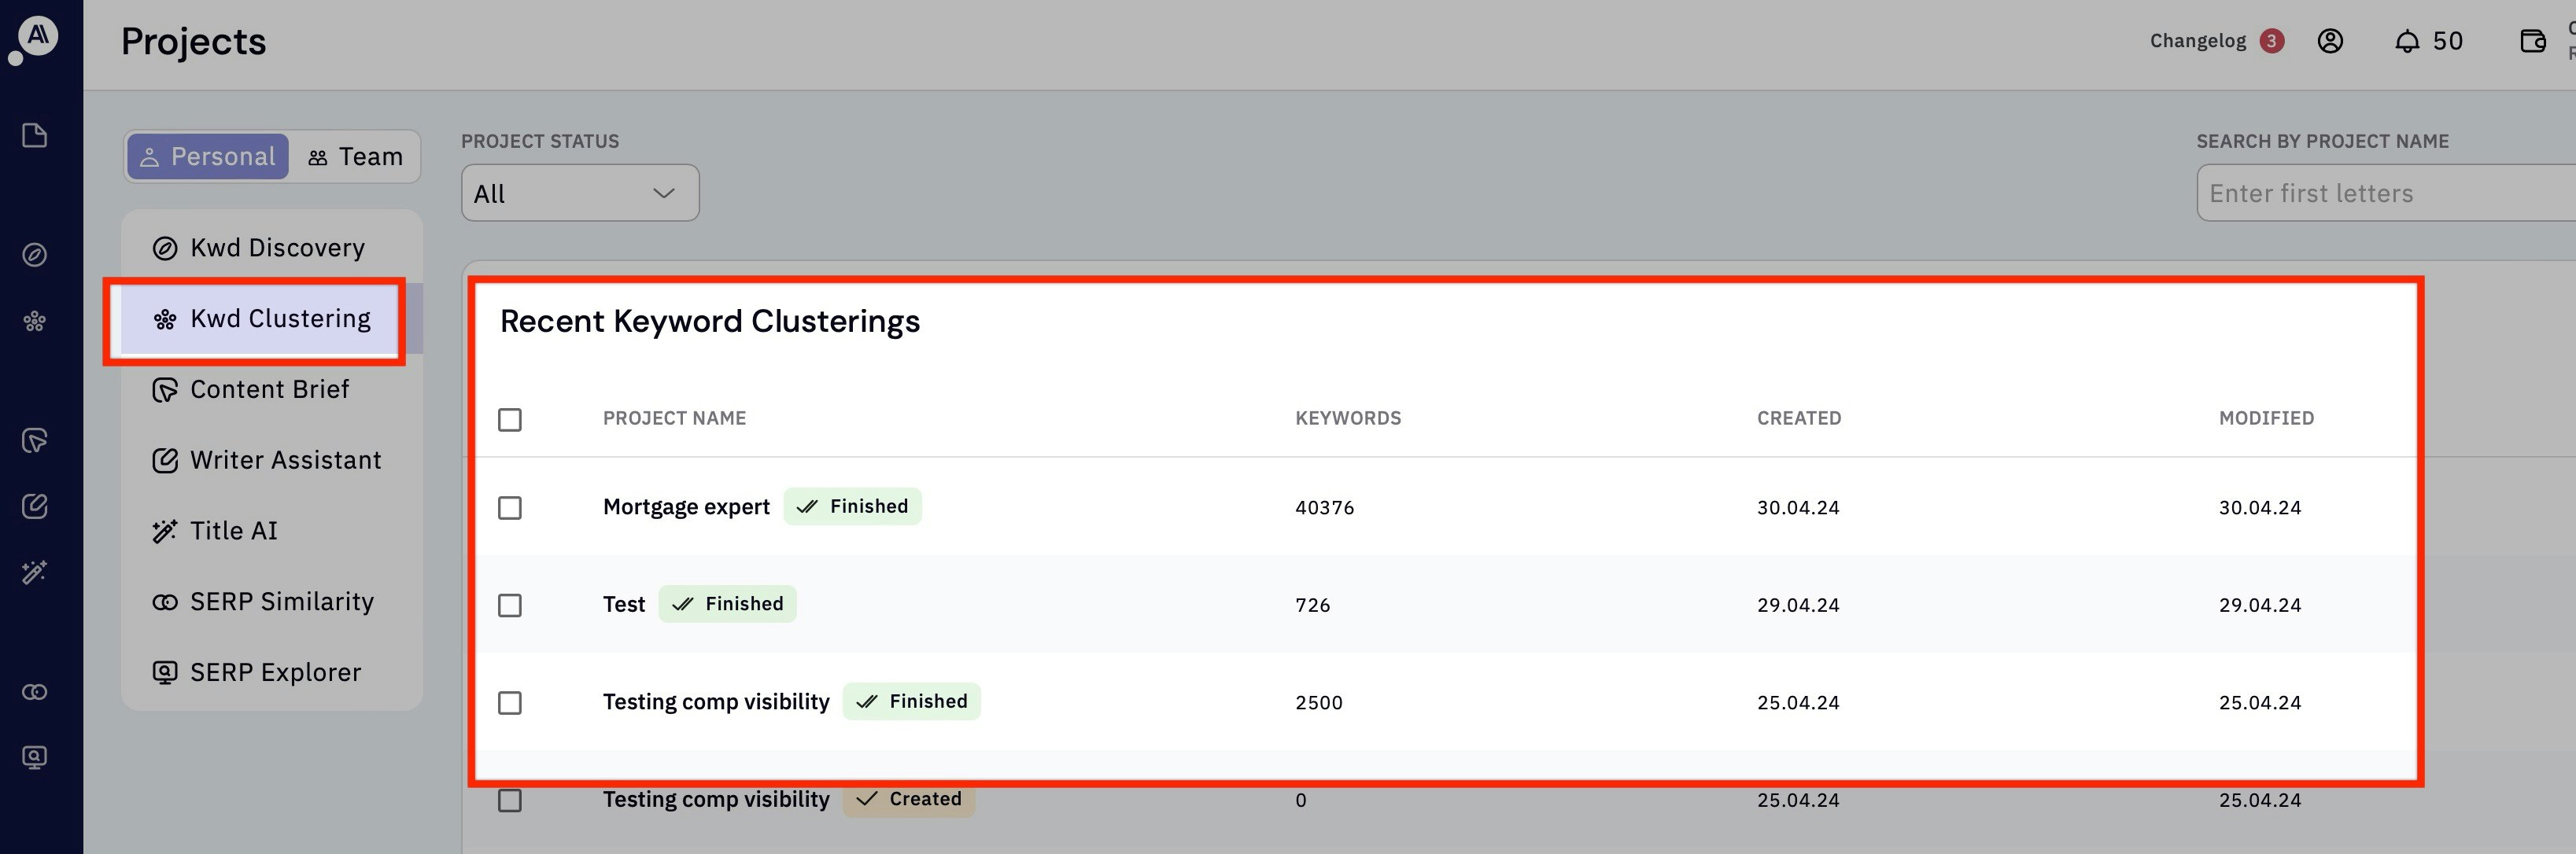Screen dimensions: 2576x854
Task: Select SERP Similarity in side menu
Action: coord(281,602)
